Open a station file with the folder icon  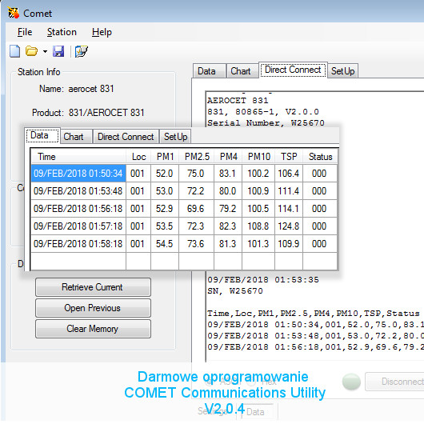pos(31,51)
